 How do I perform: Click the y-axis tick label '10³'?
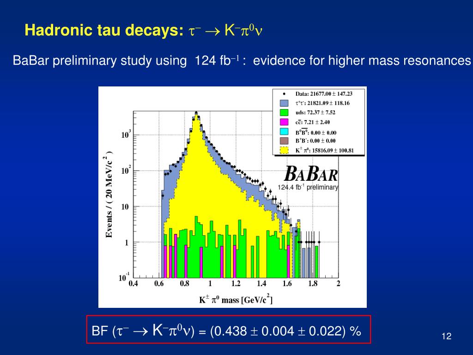pos(126,135)
